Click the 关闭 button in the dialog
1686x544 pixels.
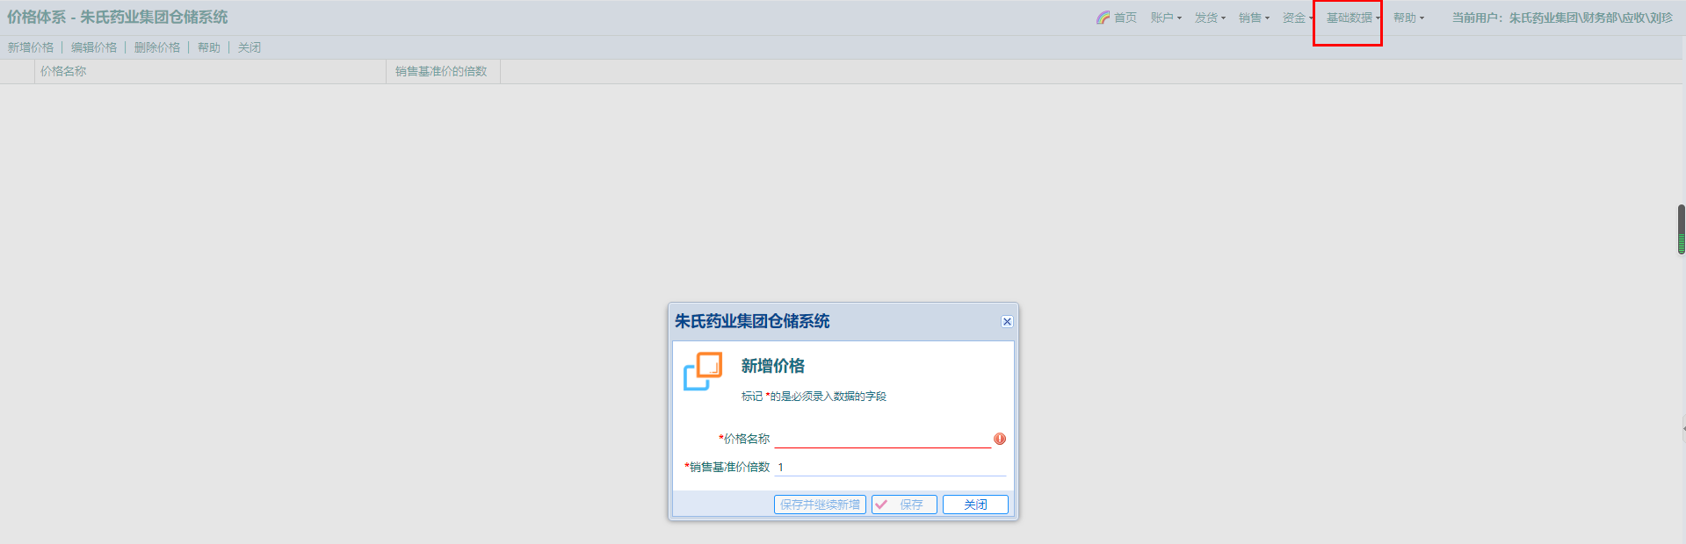[x=975, y=505]
